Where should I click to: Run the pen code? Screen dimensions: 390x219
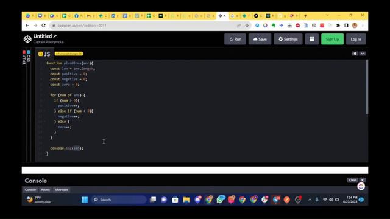tap(235, 39)
